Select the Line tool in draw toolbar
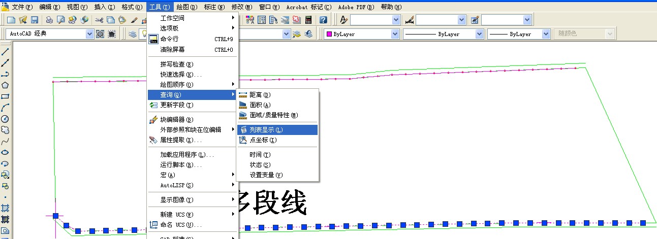 click(5, 52)
